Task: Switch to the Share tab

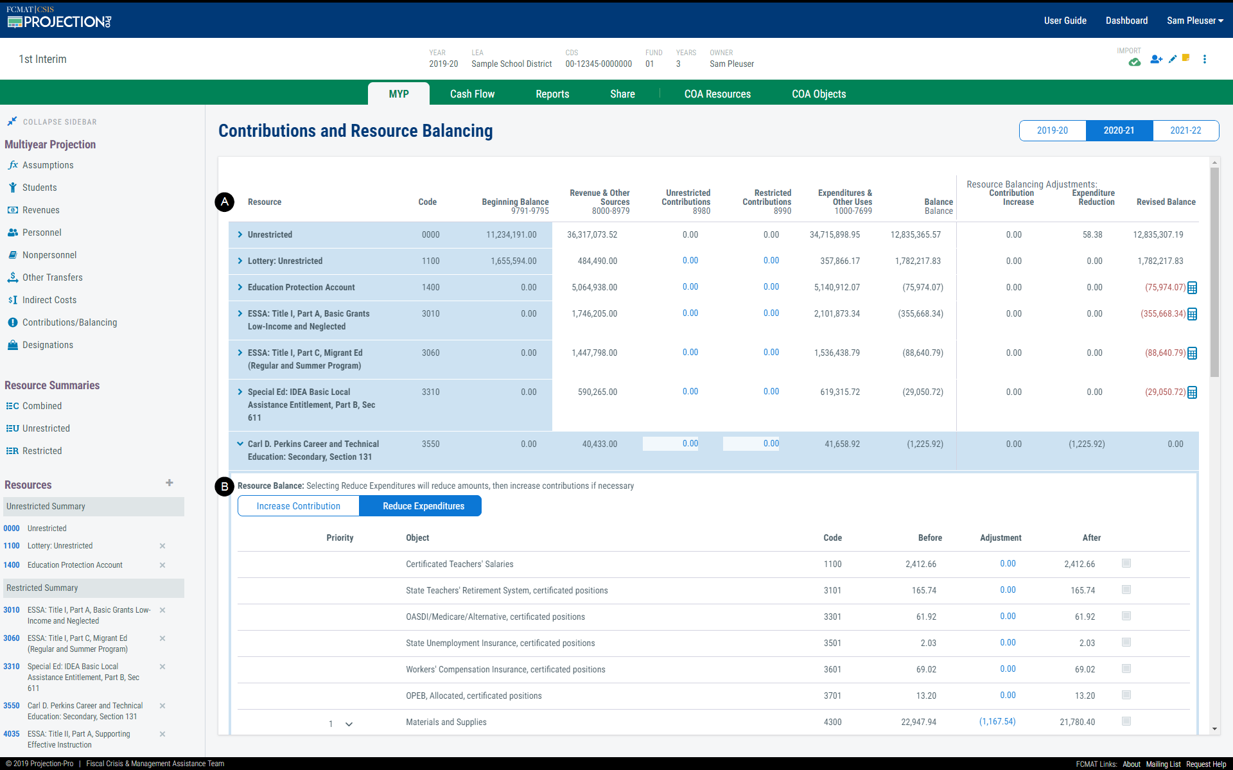Action: point(622,94)
